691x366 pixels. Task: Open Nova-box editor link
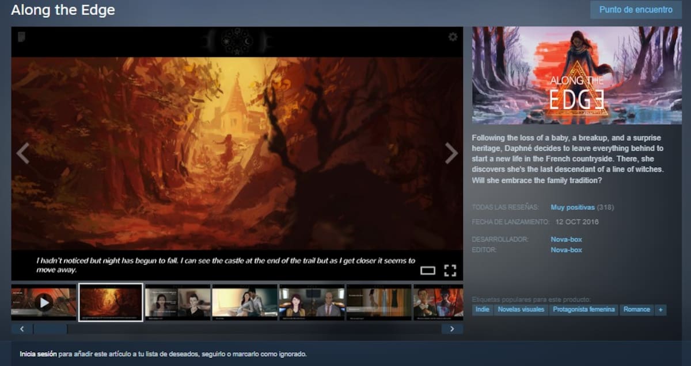click(x=566, y=250)
